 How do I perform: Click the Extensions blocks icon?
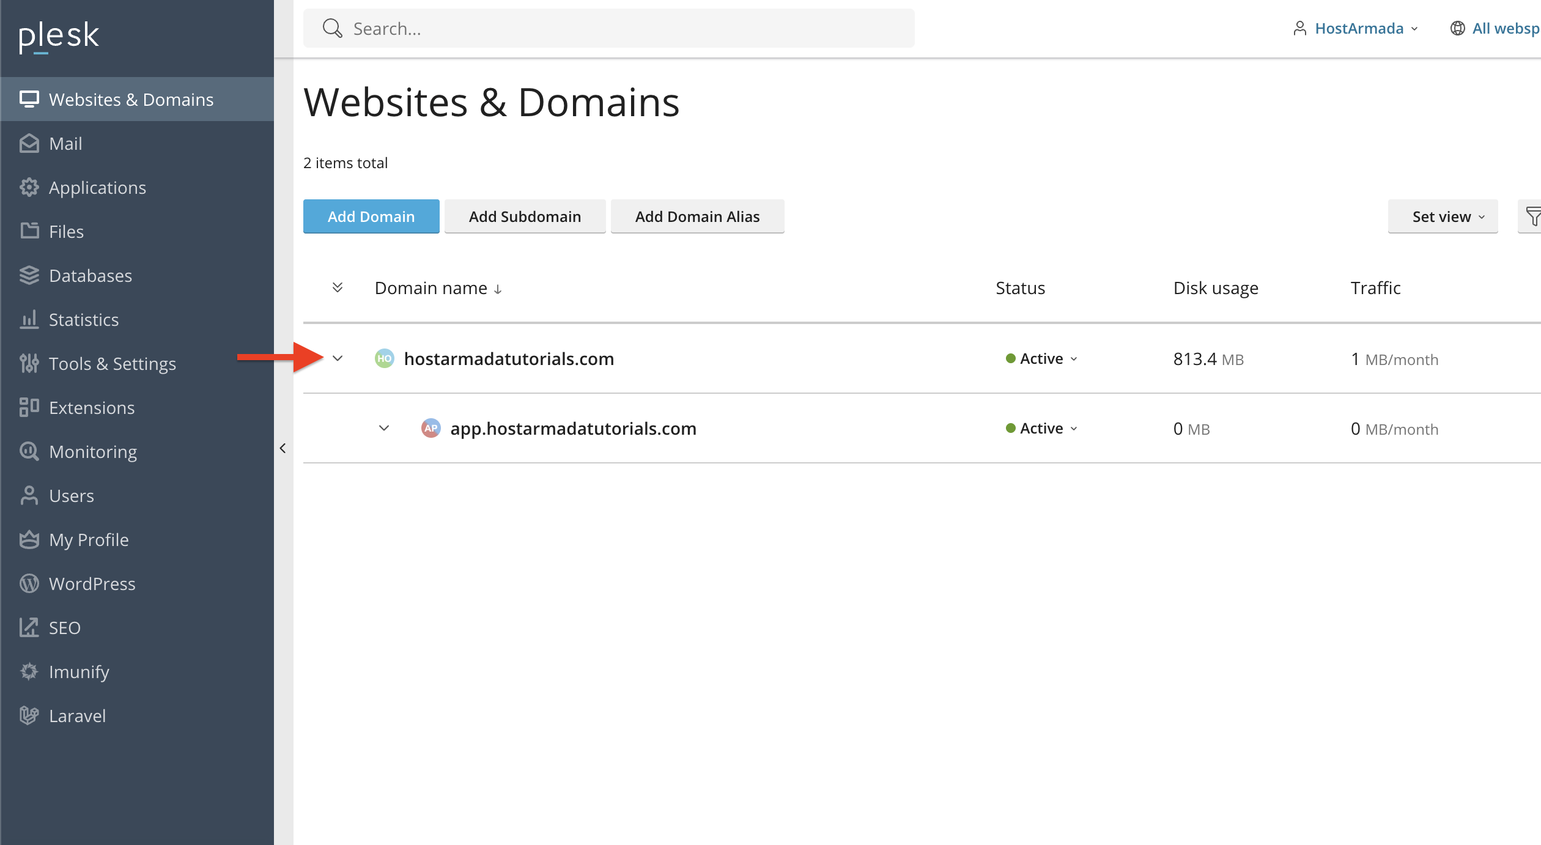(x=29, y=407)
